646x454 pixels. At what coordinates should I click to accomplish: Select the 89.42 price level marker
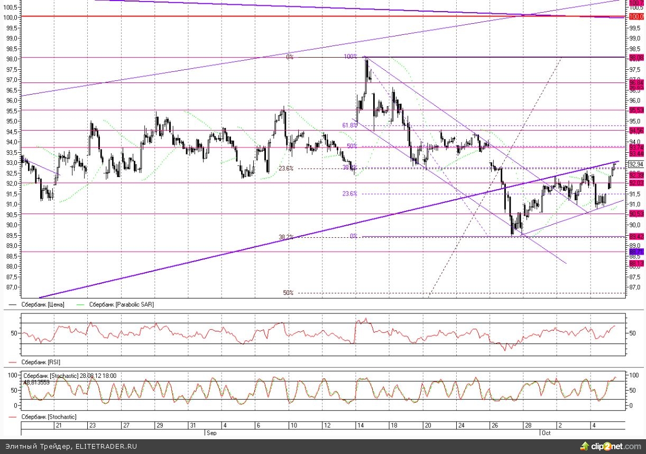click(636, 236)
